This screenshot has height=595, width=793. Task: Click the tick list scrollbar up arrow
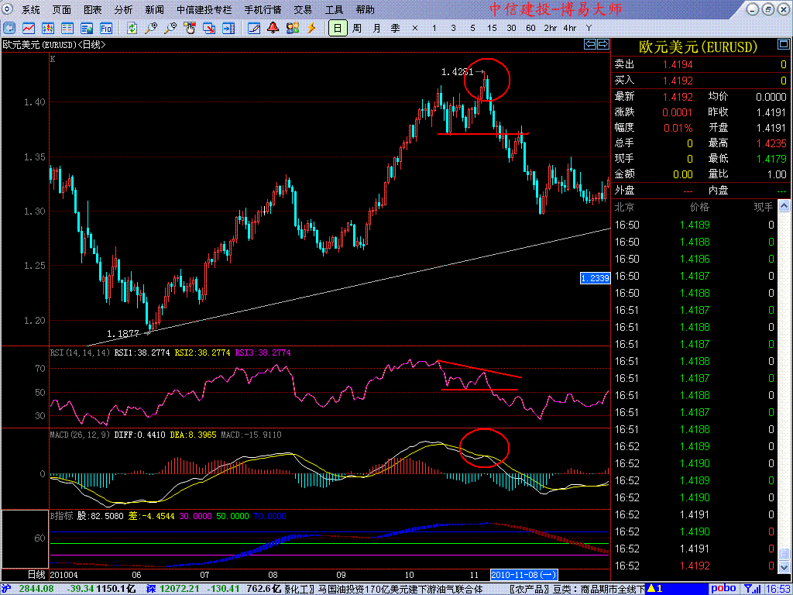coord(784,206)
